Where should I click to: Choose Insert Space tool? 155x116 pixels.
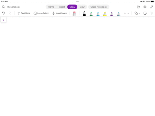pyautogui.click(x=59, y=13)
